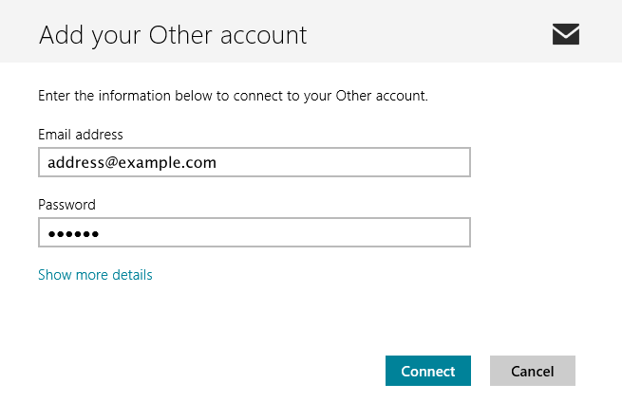The image size is (622, 402).
Task: Click the "Password" field label
Action: 66,205
